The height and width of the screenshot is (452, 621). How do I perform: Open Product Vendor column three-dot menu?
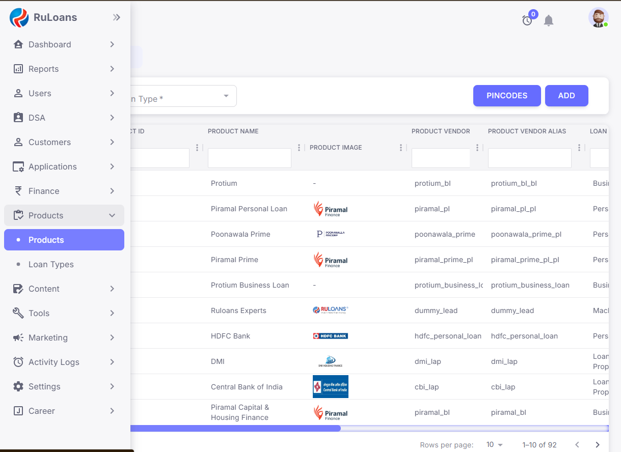[477, 148]
